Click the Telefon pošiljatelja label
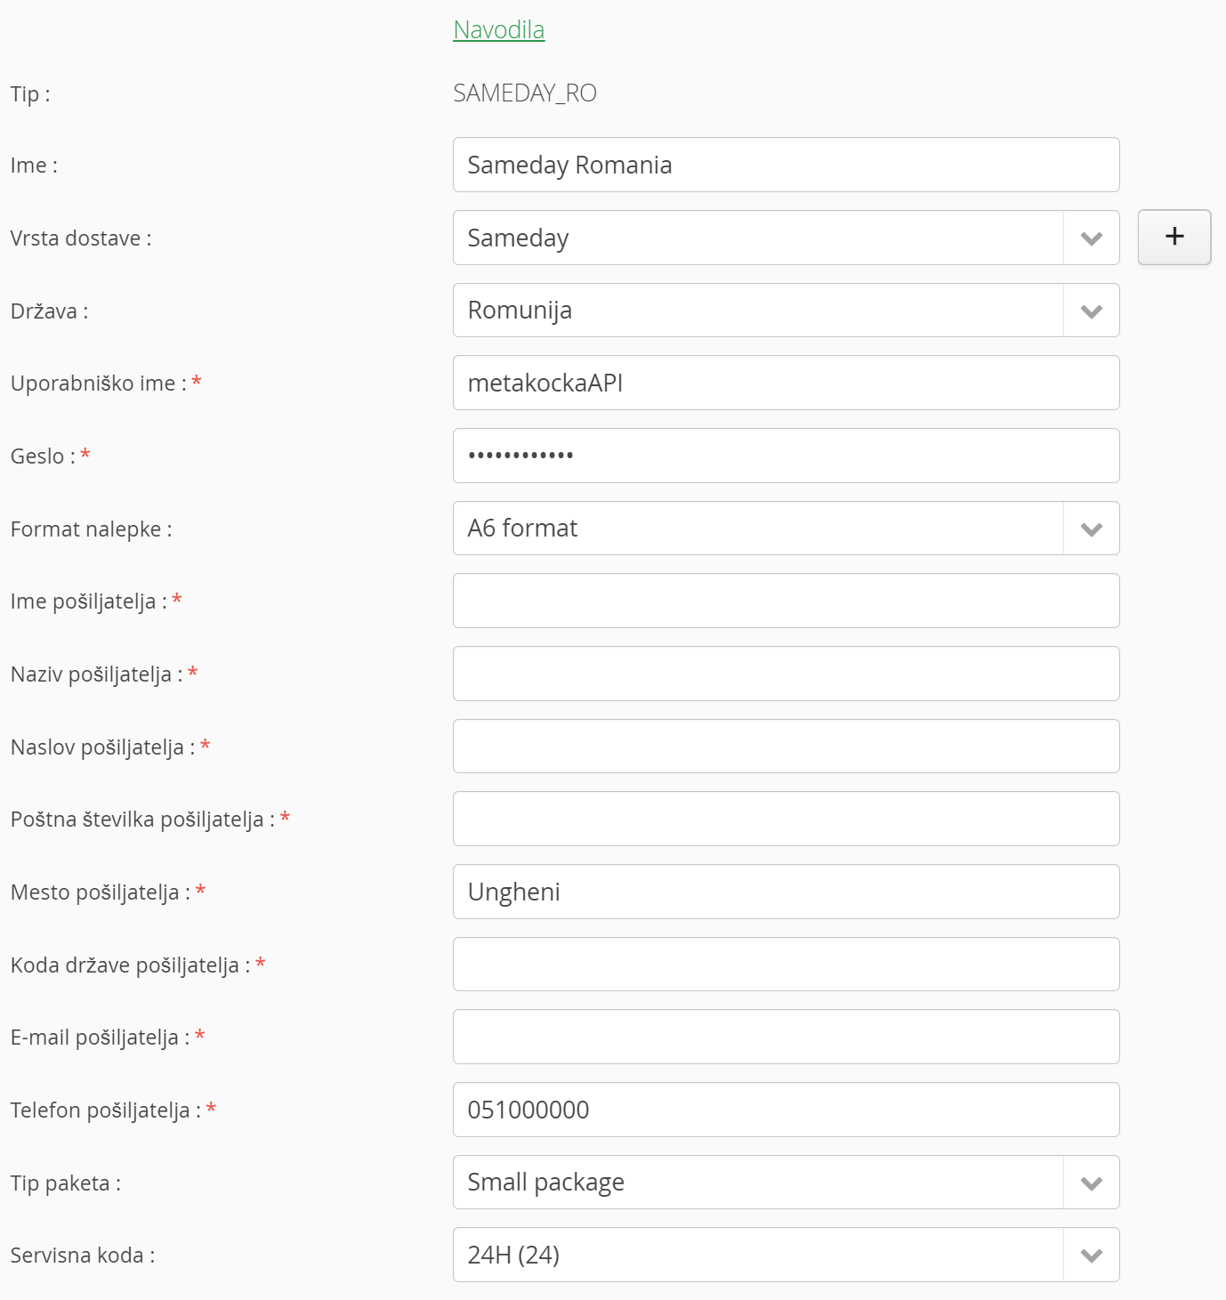The width and height of the screenshot is (1226, 1300). pyautogui.click(x=106, y=1110)
